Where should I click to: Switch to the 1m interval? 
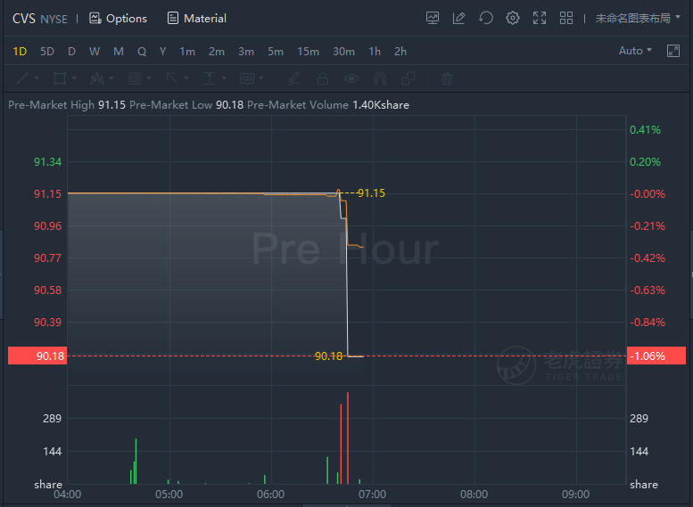[187, 52]
